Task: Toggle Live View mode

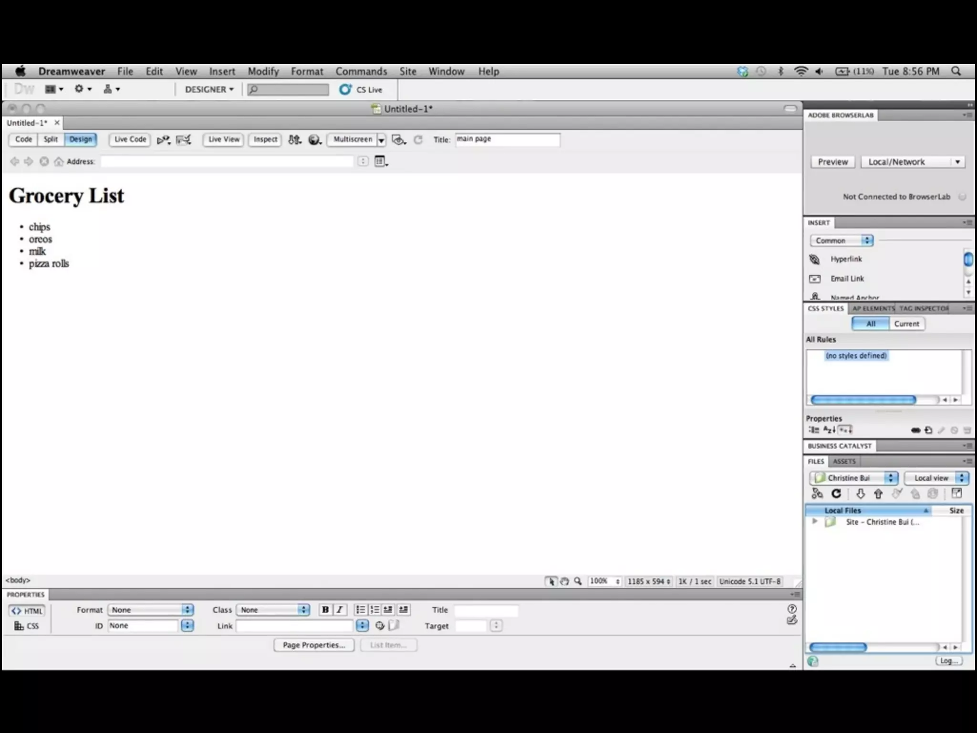Action: 224,139
